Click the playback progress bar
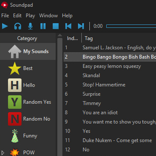This screenshot has width=156, height=156. (131, 26)
